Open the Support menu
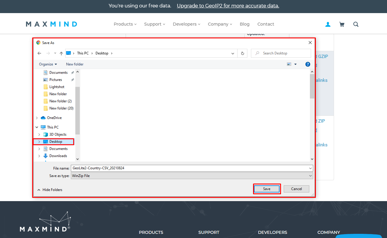 click(x=155, y=24)
